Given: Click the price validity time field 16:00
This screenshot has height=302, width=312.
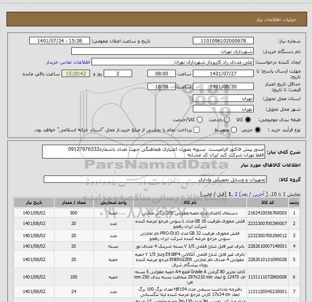Looking at the screenshot, I should (162, 86).
